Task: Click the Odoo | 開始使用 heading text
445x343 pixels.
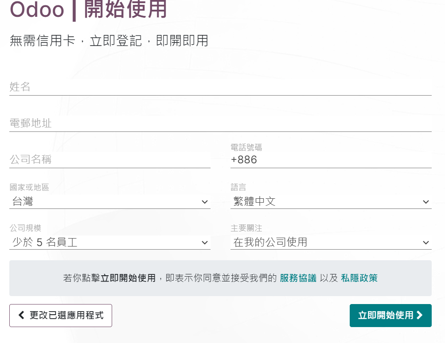Action: (x=88, y=9)
